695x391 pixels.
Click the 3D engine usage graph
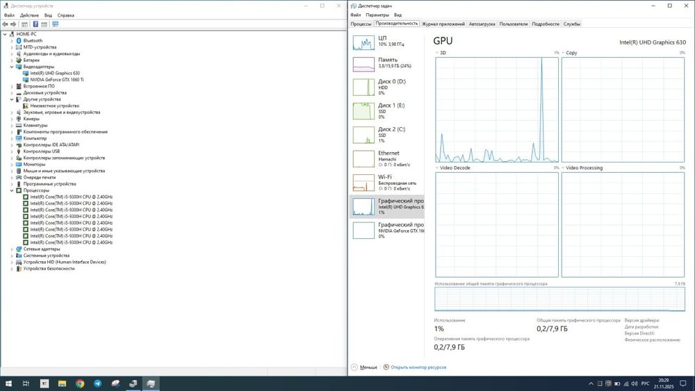click(x=497, y=110)
